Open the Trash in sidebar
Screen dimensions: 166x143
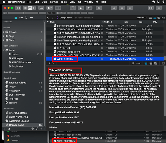point(12,40)
